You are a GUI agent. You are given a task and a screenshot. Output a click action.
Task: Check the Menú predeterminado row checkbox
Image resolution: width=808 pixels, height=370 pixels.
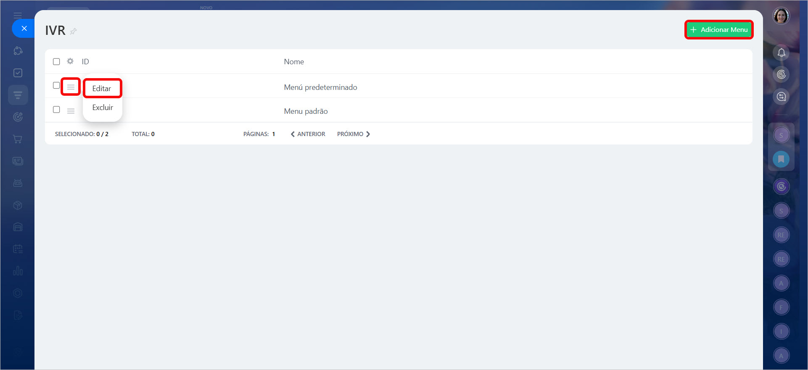click(56, 85)
